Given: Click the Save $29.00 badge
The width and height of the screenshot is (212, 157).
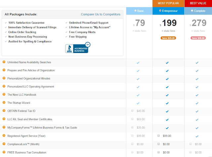Looking at the screenshot, I should [169, 38].
